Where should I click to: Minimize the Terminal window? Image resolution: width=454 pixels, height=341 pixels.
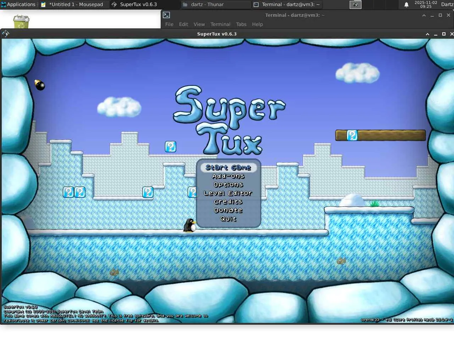[432, 15]
